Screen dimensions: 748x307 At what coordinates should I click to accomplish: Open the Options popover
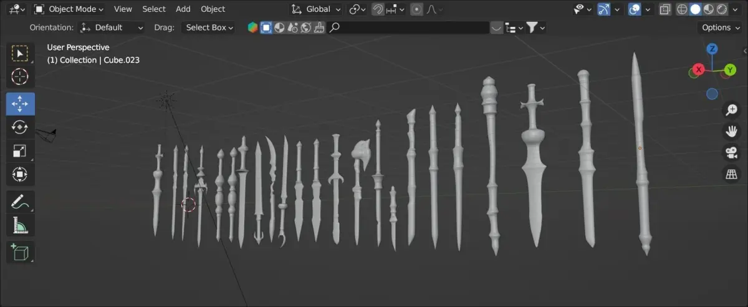(720, 27)
